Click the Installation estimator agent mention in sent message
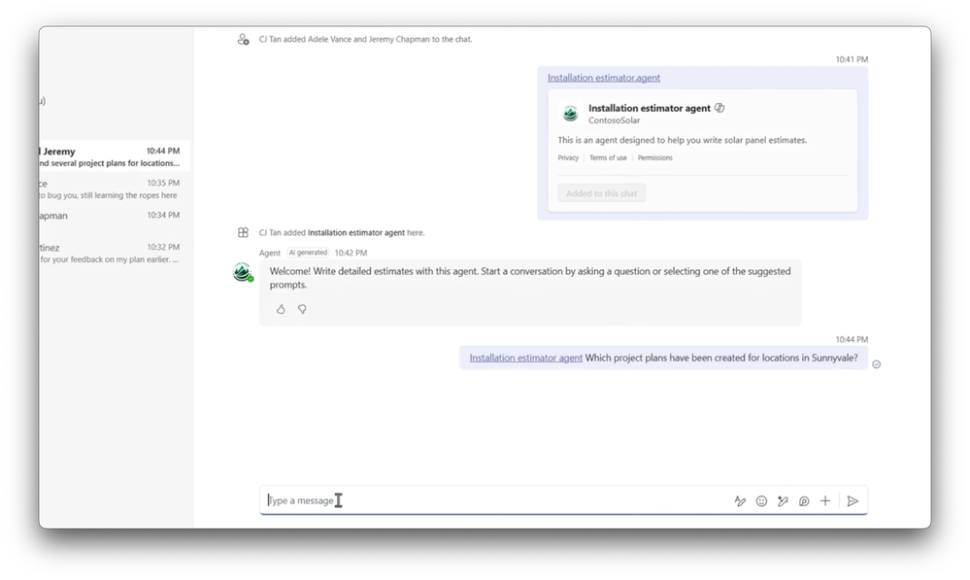 coord(526,358)
